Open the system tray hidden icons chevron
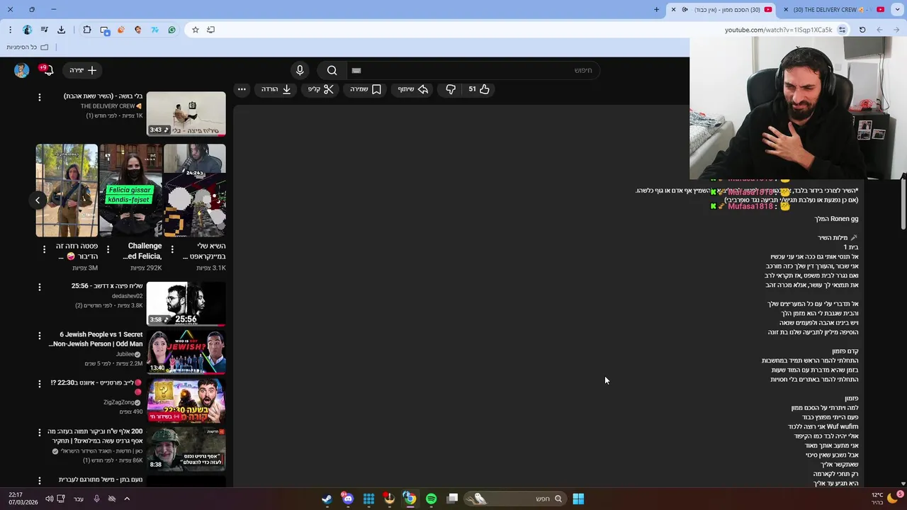Screen dimensions: 907x510 127,499
